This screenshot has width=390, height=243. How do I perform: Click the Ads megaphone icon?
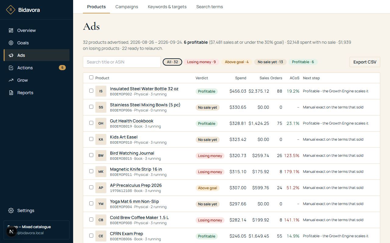tap(11, 55)
